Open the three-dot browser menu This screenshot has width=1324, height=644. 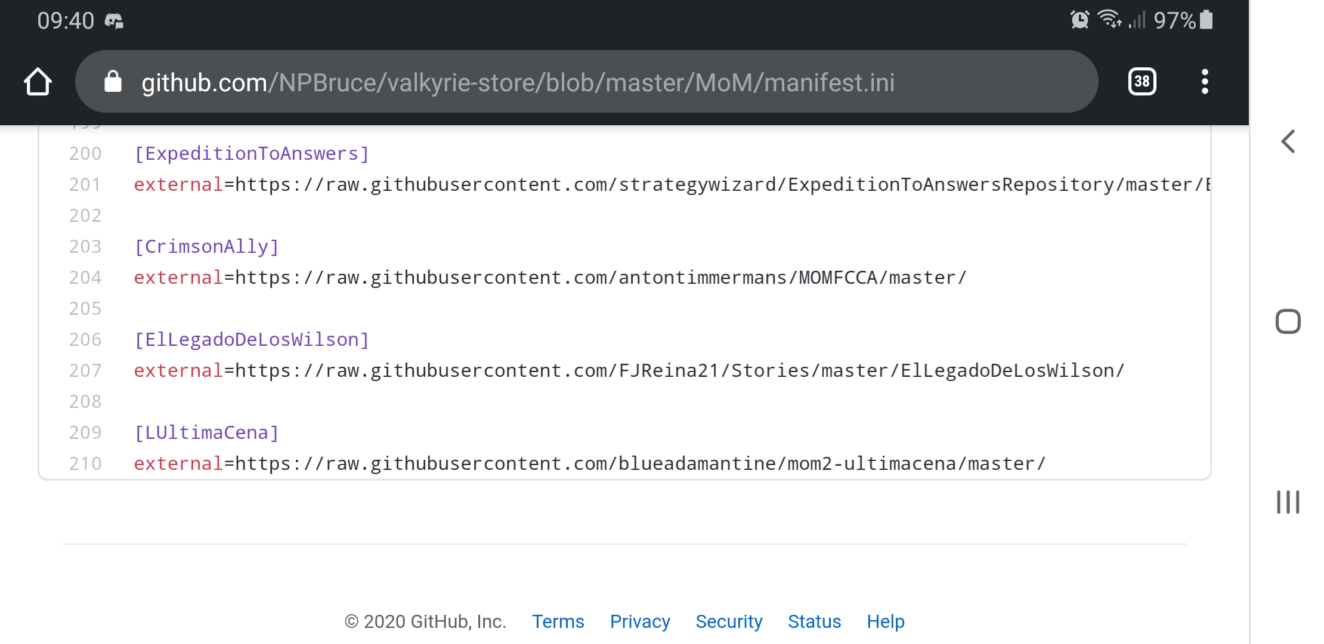[x=1205, y=82]
